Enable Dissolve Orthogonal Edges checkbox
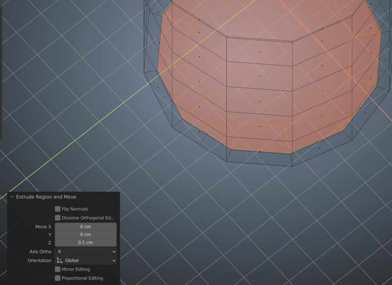The height and width of the screenshot is (285, 392). [x=58, y=218]
